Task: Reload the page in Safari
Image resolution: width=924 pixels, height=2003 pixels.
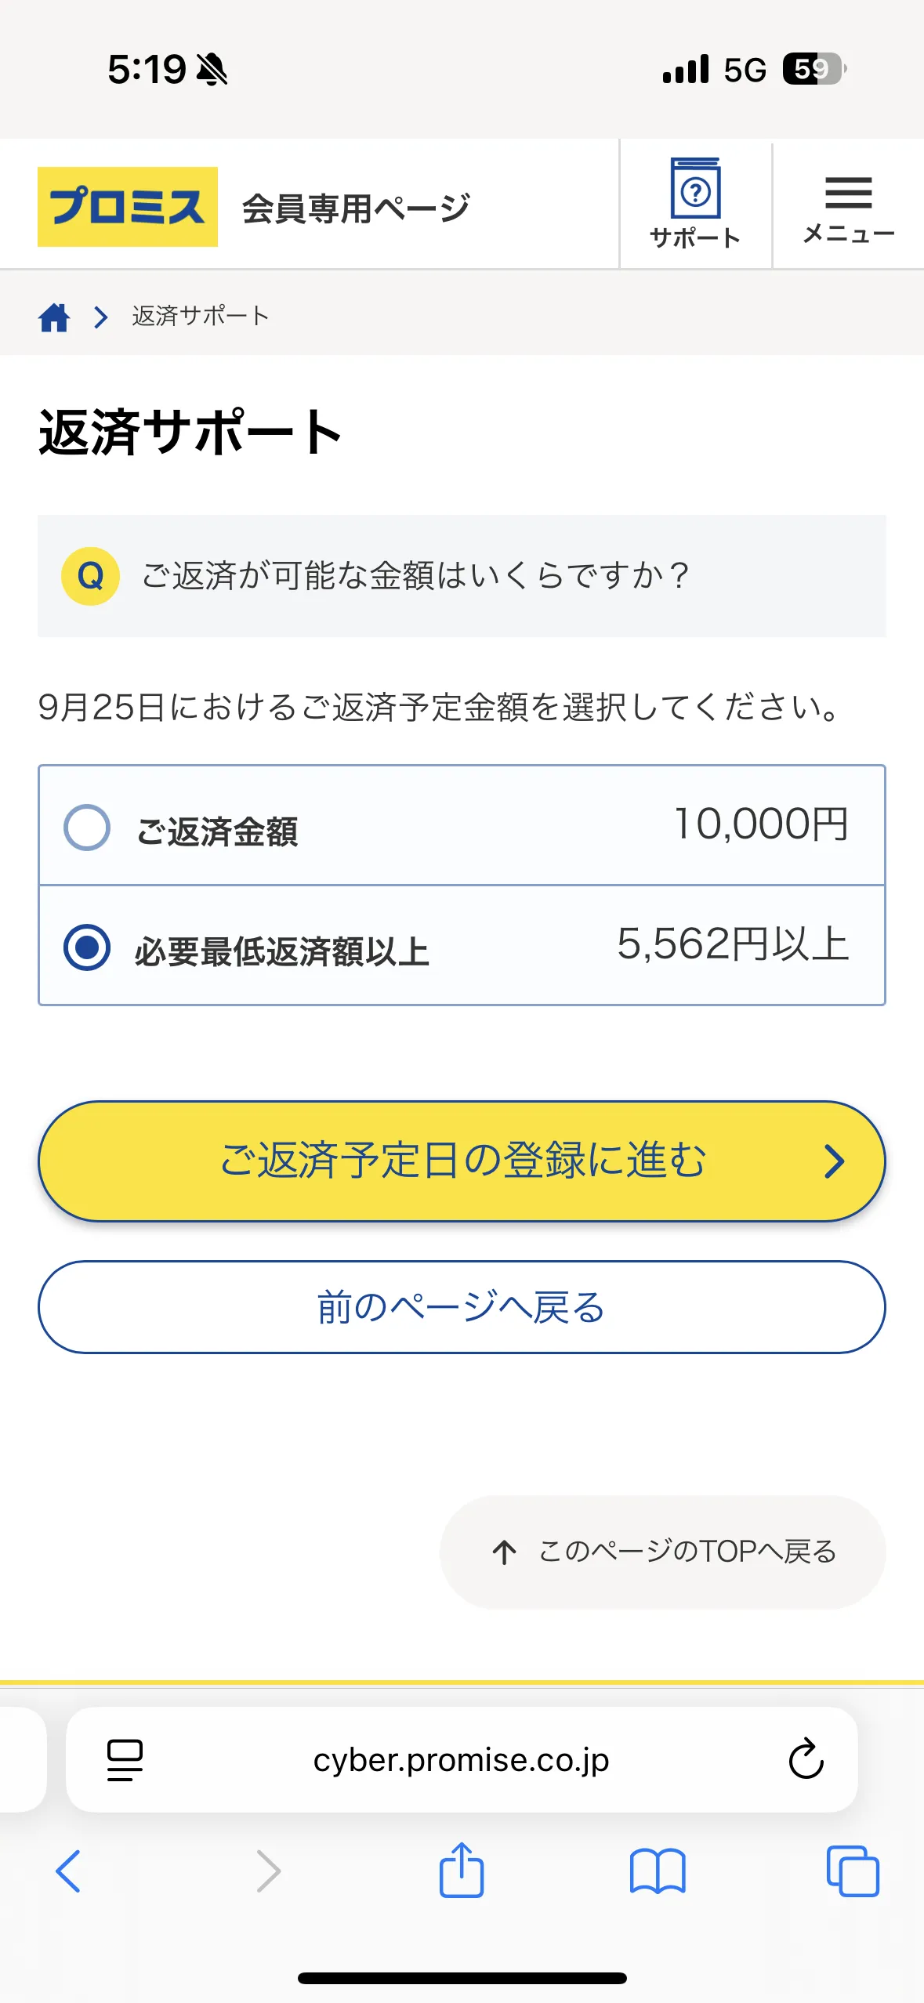Action: point(806,1760)
